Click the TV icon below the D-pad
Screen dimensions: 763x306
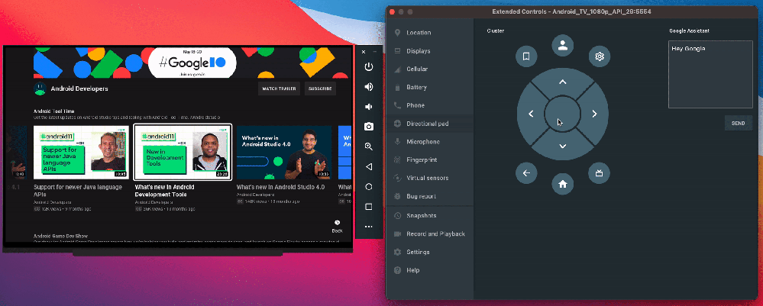click(x=600, y=173)
